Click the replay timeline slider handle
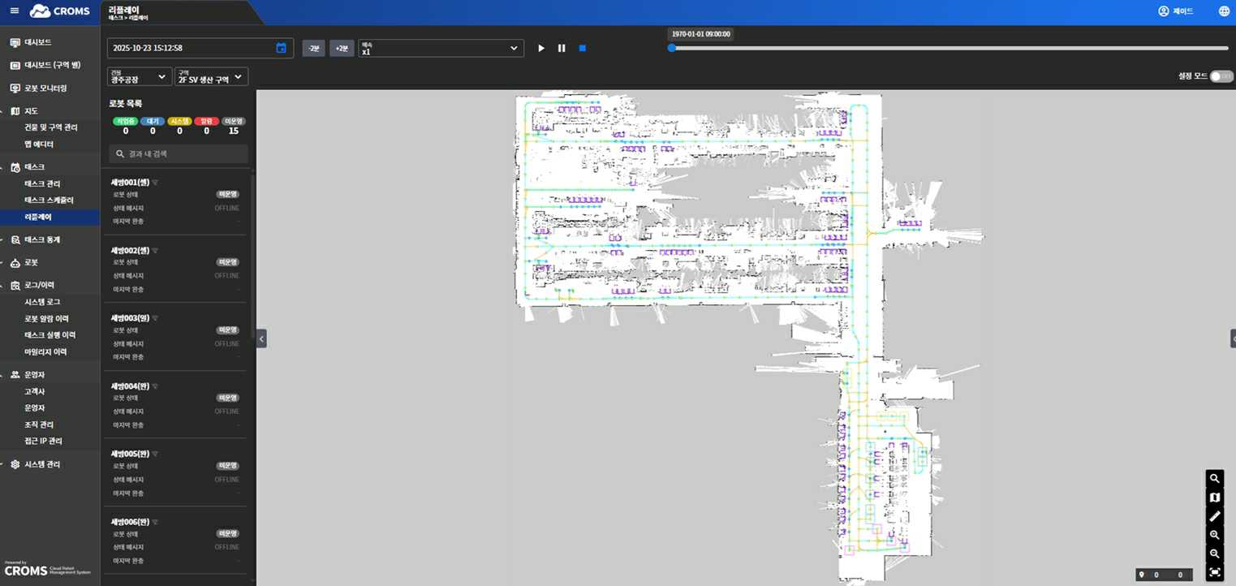This screenshot has width=1236, height=586. pos(672,48)
